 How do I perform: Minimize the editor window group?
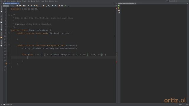[x=115, y=3]
